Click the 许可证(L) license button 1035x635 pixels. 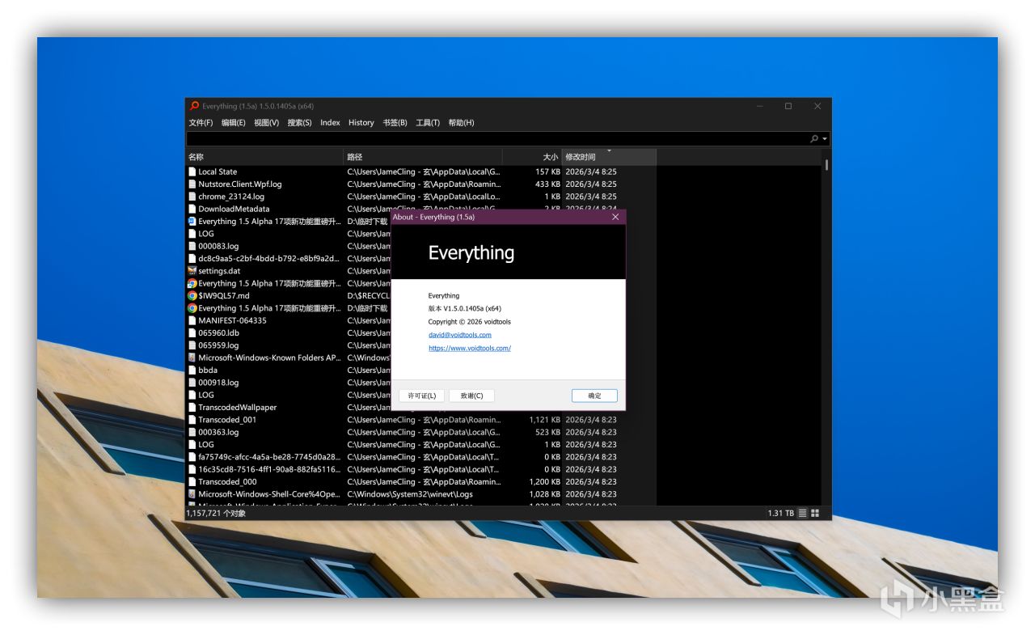click(x=422, y=396)
